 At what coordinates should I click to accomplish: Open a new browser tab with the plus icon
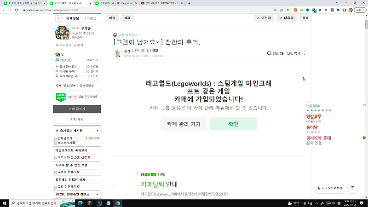click(189, 3)
